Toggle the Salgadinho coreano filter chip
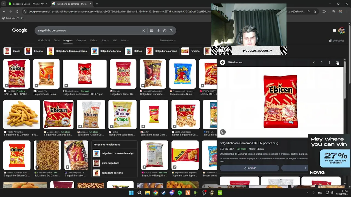Image resolution: width=351 pixels, height=197 pixels. [163, 51]
